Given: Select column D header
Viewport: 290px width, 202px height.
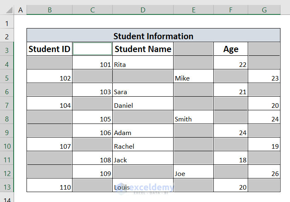Looking at the screenshot, I should (x=143, y=10).
